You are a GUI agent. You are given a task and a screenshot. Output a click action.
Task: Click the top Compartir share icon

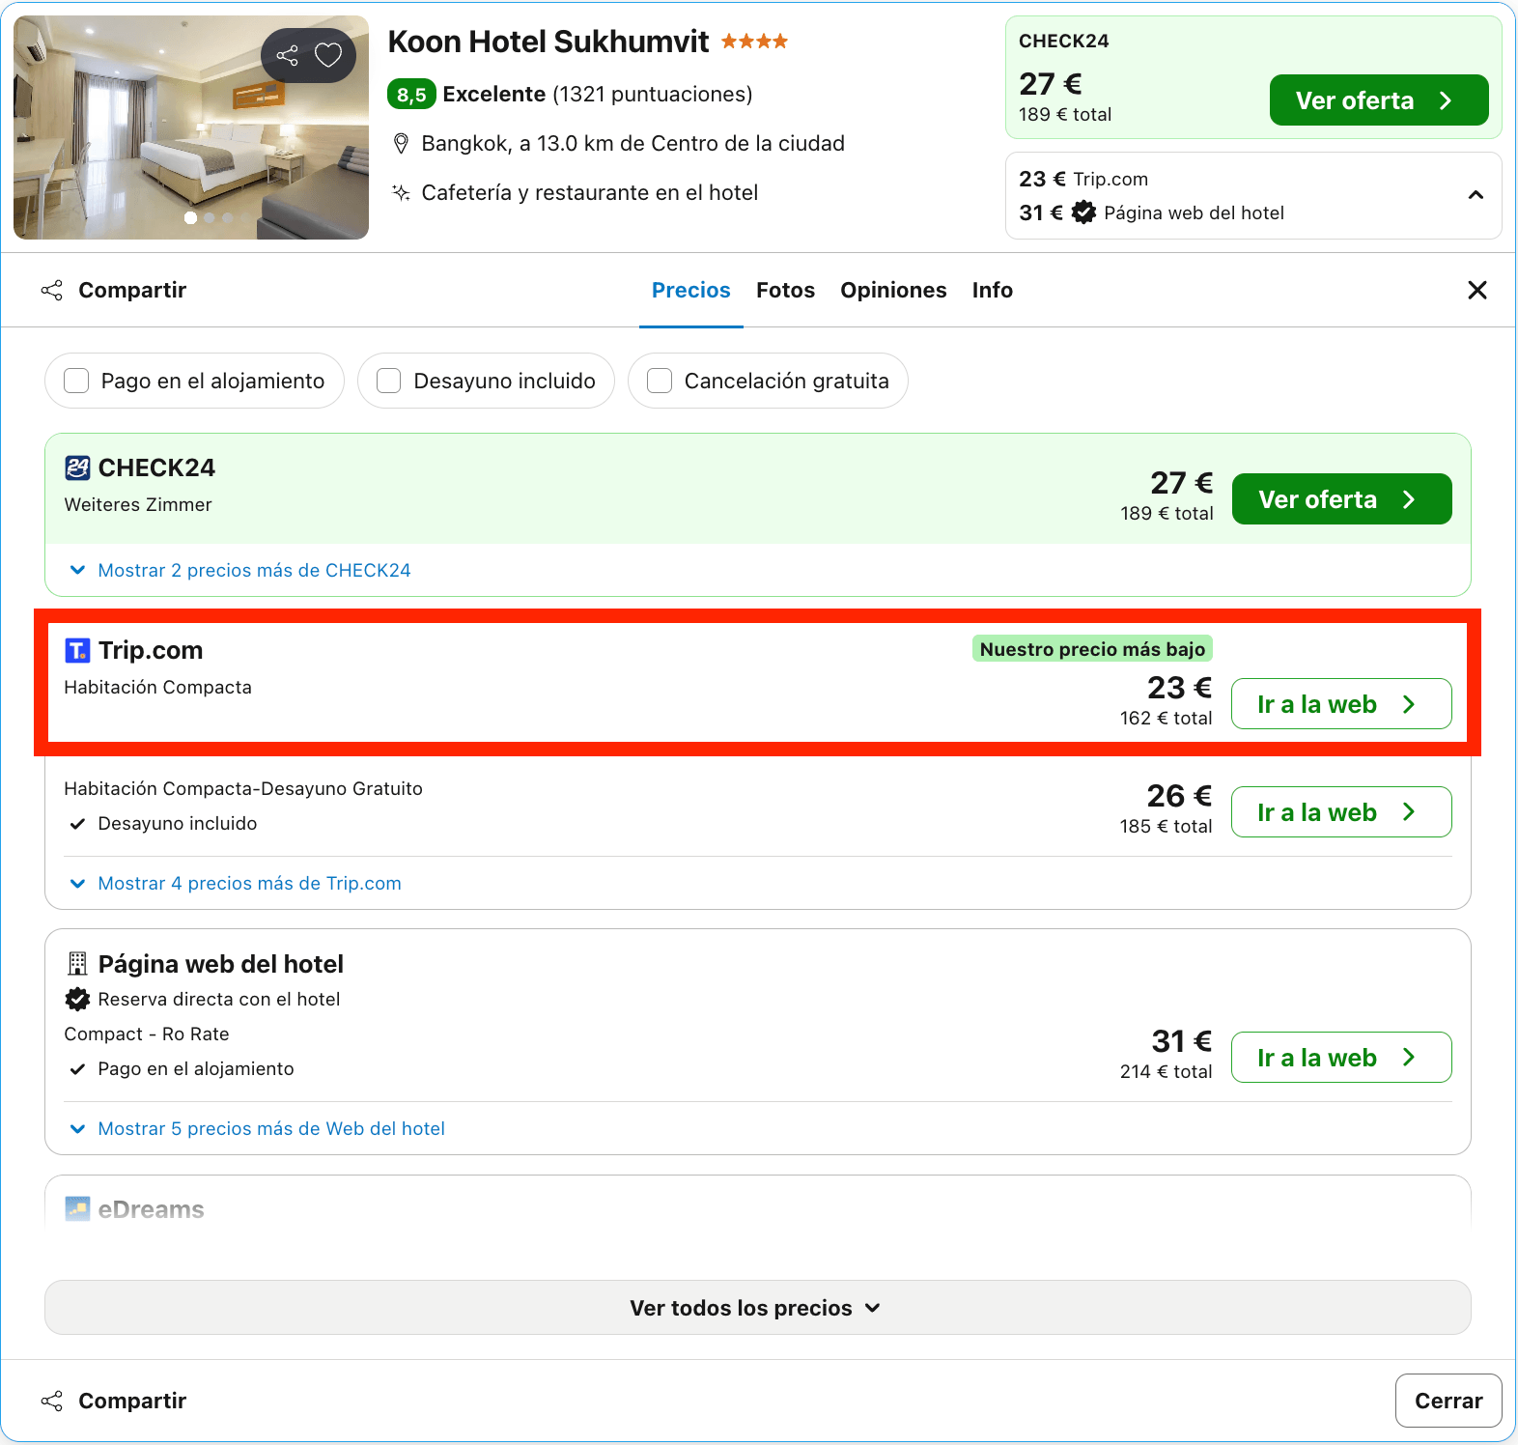[52, 290]
